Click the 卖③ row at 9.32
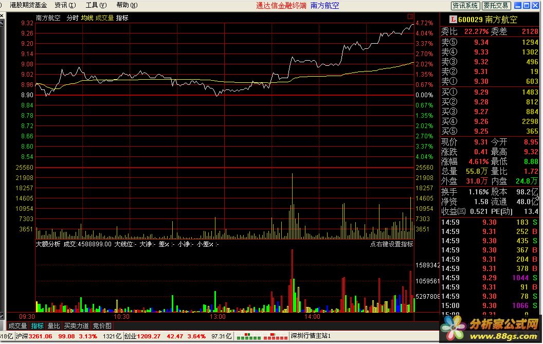Viewport: 543px width, 344px height. [490, 62]
